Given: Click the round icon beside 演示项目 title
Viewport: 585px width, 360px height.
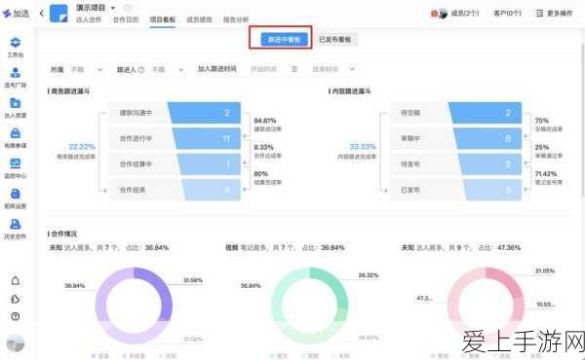Looking at the screenshot, I should 128,8.
